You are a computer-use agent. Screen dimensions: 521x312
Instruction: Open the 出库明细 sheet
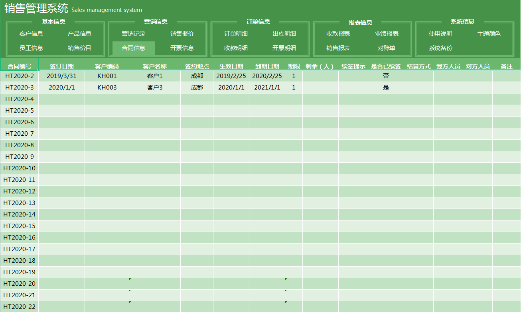[x=284, y=34]
